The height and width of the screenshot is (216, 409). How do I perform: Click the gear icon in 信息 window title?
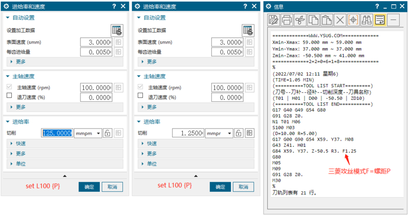tap(269, 7)
